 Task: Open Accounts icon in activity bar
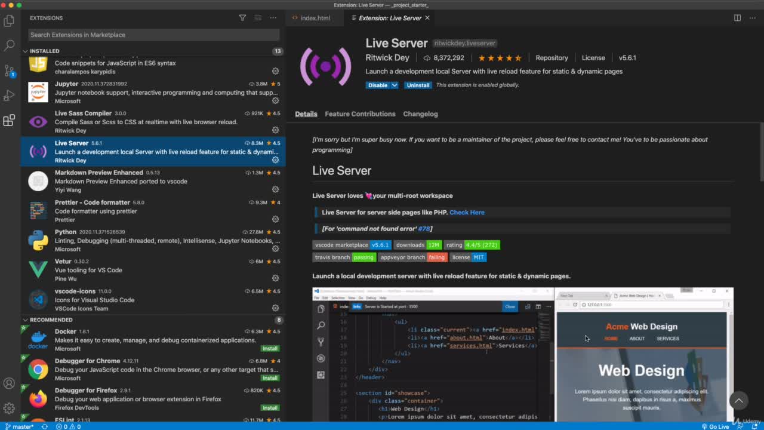click(9, 383)
